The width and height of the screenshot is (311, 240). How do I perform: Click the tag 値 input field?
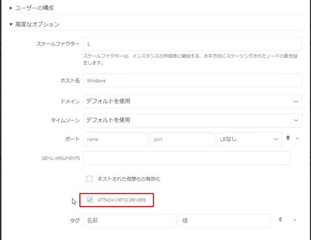(225, 221)
